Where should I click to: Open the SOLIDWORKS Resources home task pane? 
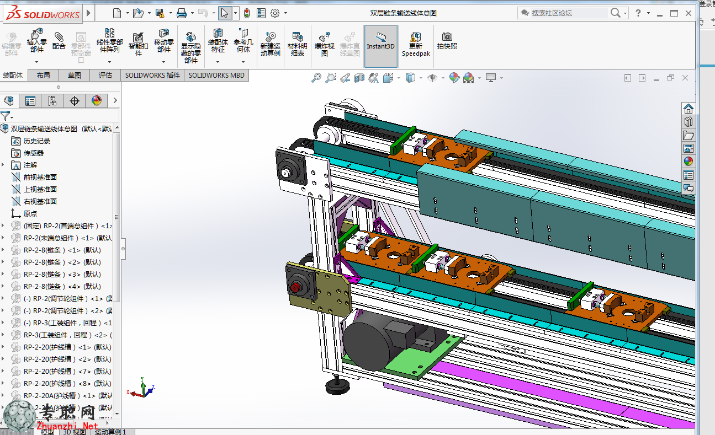pyautogui.click(x=688, y=109)
